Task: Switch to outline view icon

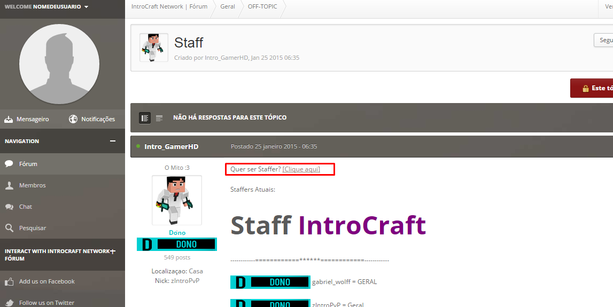Action: 159,118
